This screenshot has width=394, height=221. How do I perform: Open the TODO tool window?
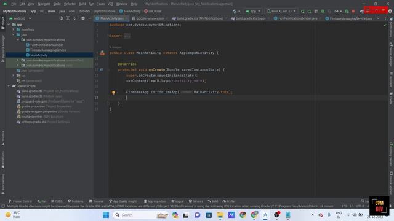click(57, 201)
